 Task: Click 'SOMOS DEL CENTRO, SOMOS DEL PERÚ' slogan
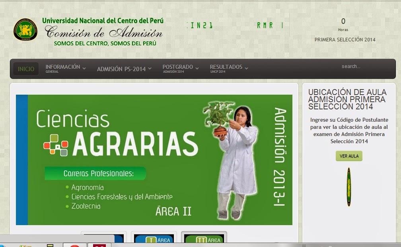[105, 43]
